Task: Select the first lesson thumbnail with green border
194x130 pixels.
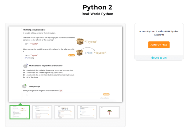Action: (x=20, y=112)
